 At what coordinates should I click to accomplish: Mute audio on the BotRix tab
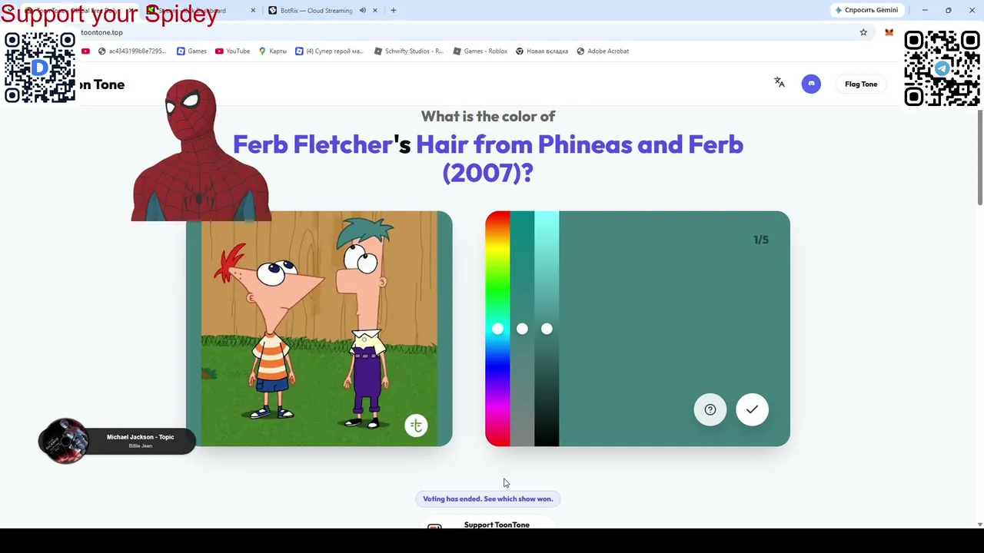[363, 11]
